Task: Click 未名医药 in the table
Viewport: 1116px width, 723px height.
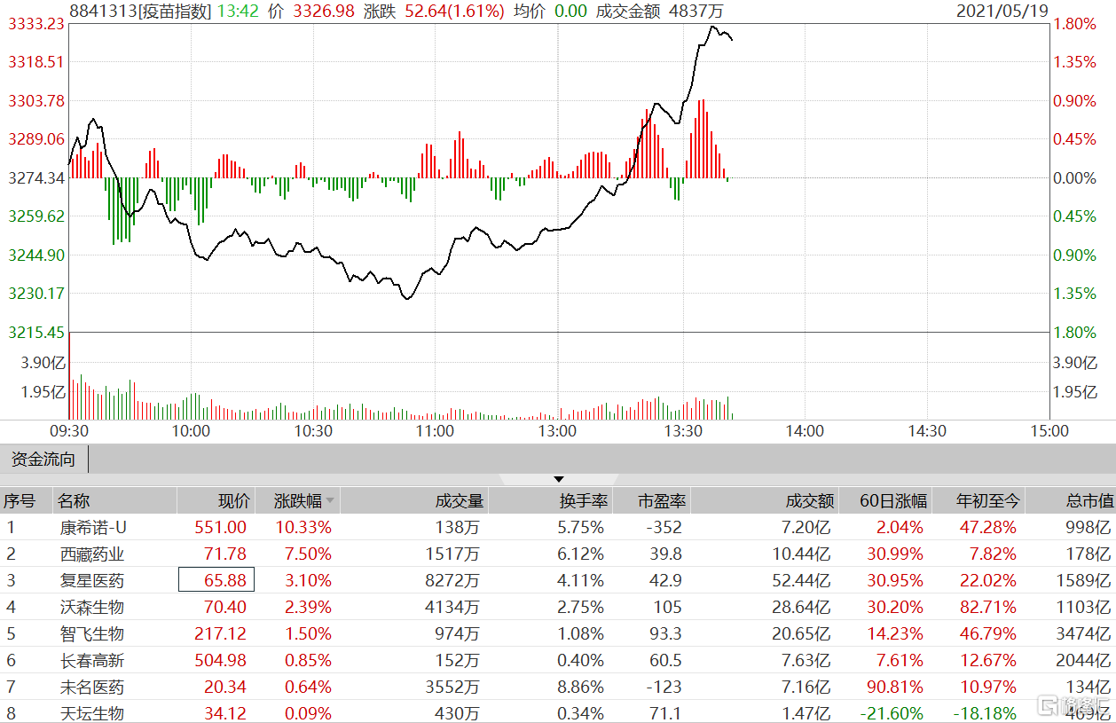Action: [x=91, y=687]
